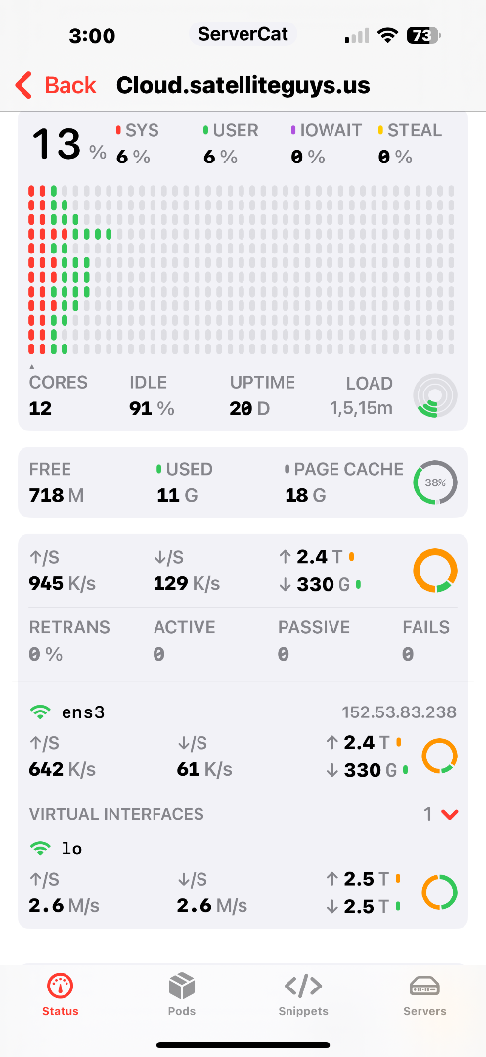Tap the ens3 traffic donut chart
Screen dimensions: 486x1057
(440, 756)
